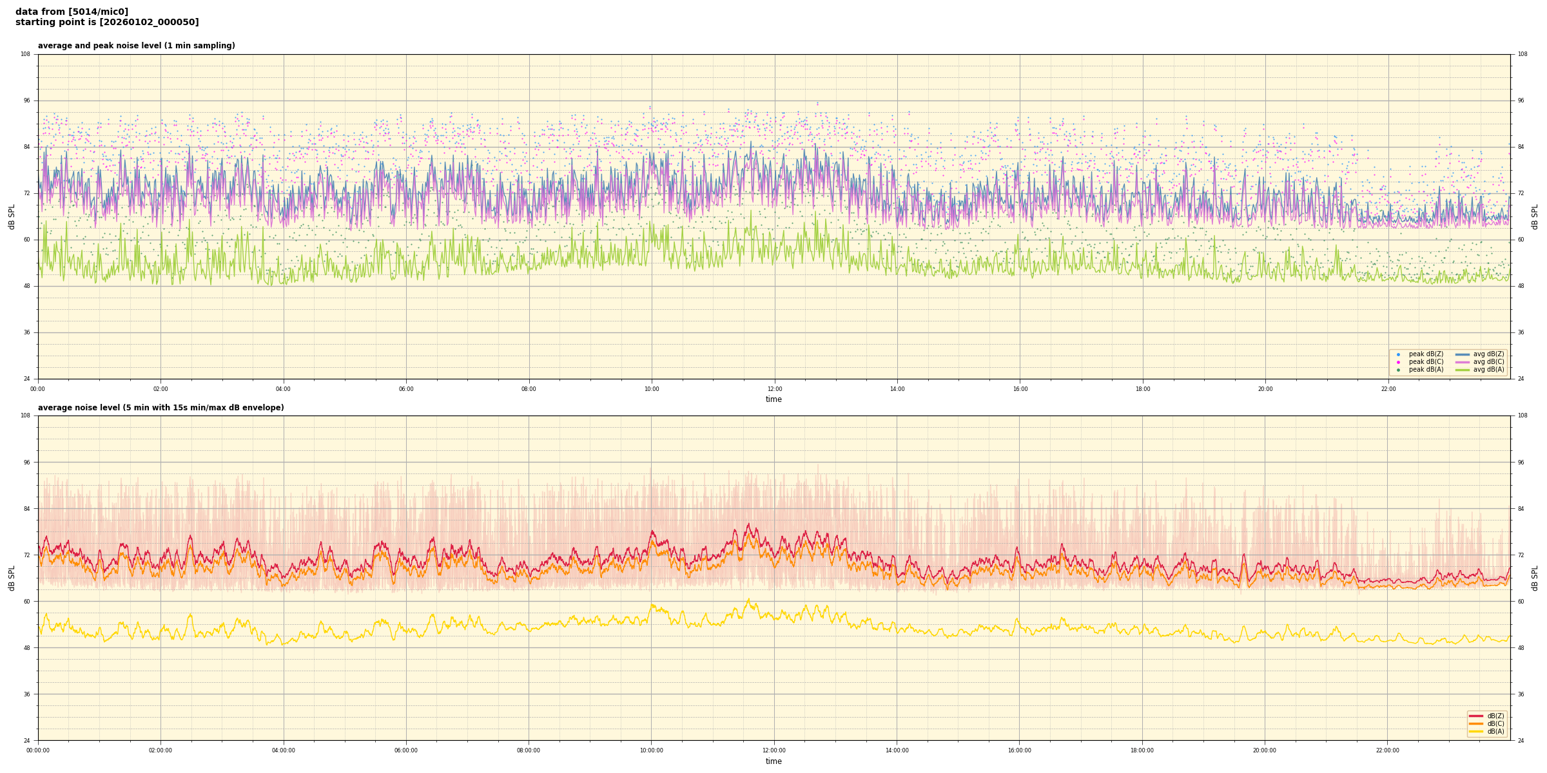
Task: Select avg dB(Z) legend line swatch
Action: pyautogui.click(x=1463, y=354)
